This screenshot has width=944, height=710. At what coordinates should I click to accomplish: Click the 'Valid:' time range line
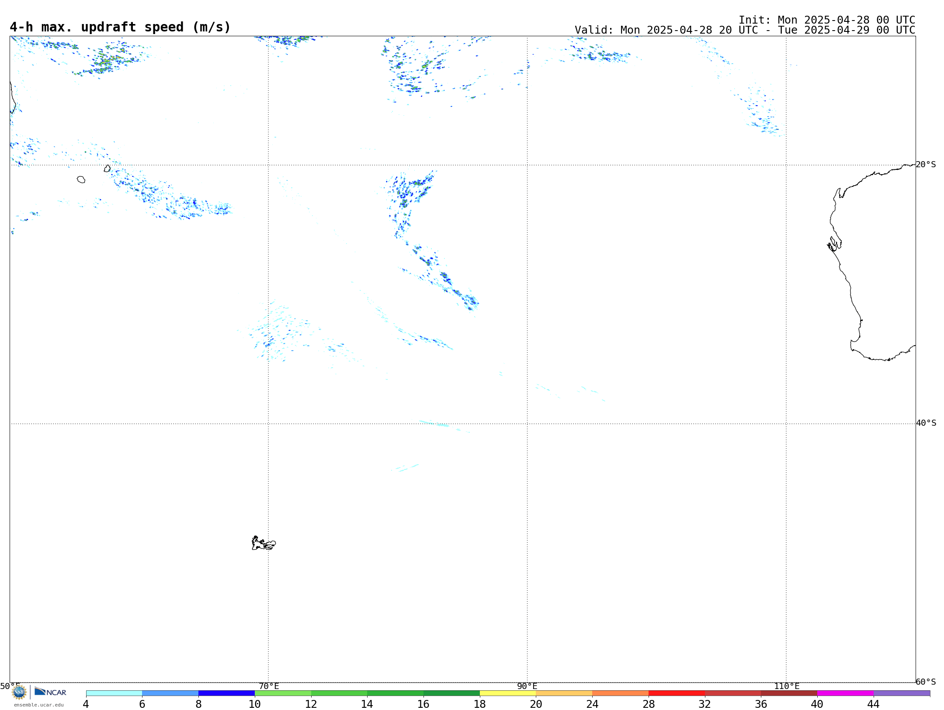pyautogui.click(x=745, y=30)
